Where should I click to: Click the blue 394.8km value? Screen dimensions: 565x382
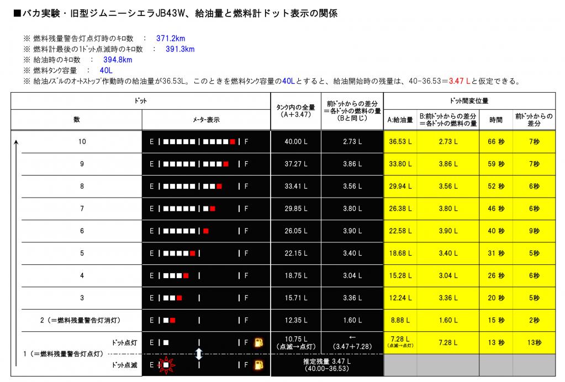(x=118, y=60)
